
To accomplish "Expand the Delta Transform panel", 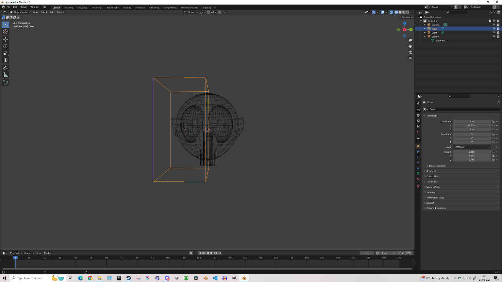I will tap(437, 166).
